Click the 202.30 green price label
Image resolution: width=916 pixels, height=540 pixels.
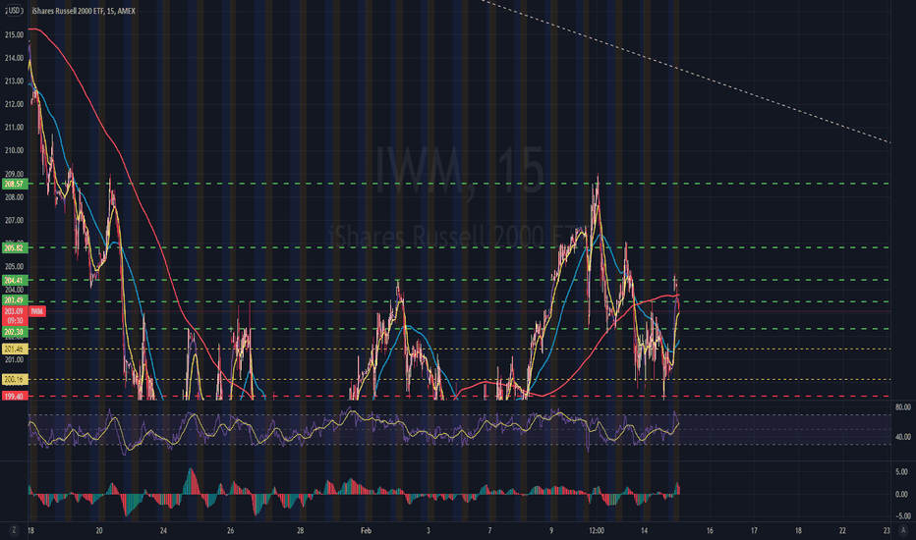pos(14,332)
